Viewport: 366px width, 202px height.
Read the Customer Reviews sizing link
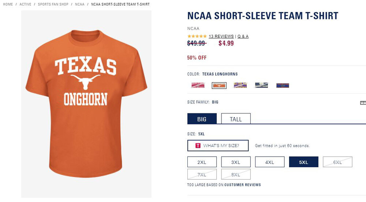click(x=242, y=185)
